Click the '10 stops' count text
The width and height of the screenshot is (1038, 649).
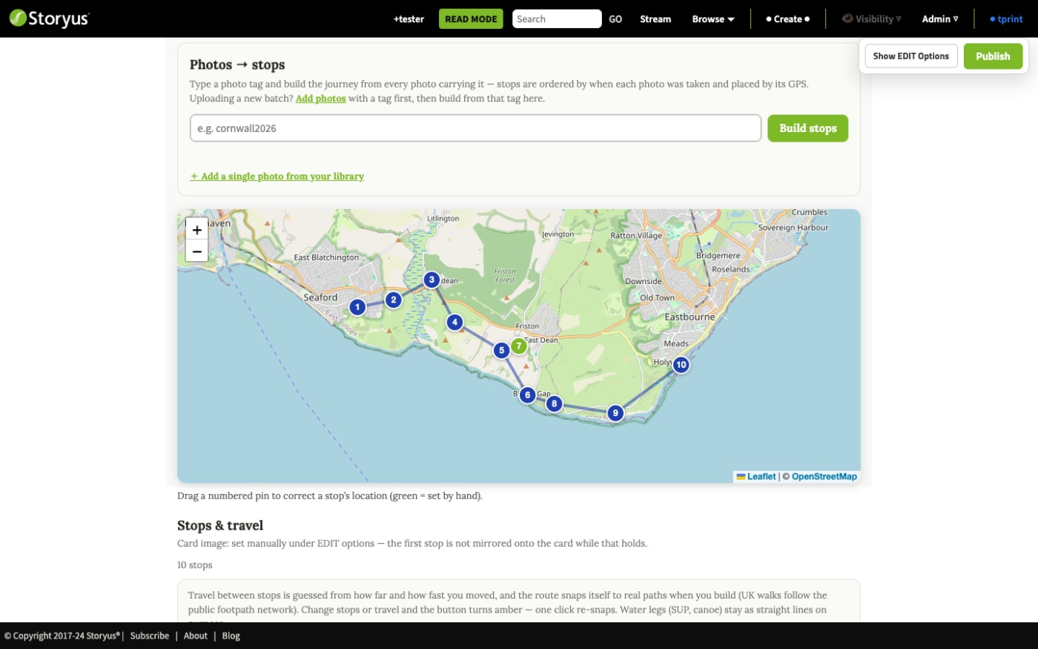click(x=195, y=565)
